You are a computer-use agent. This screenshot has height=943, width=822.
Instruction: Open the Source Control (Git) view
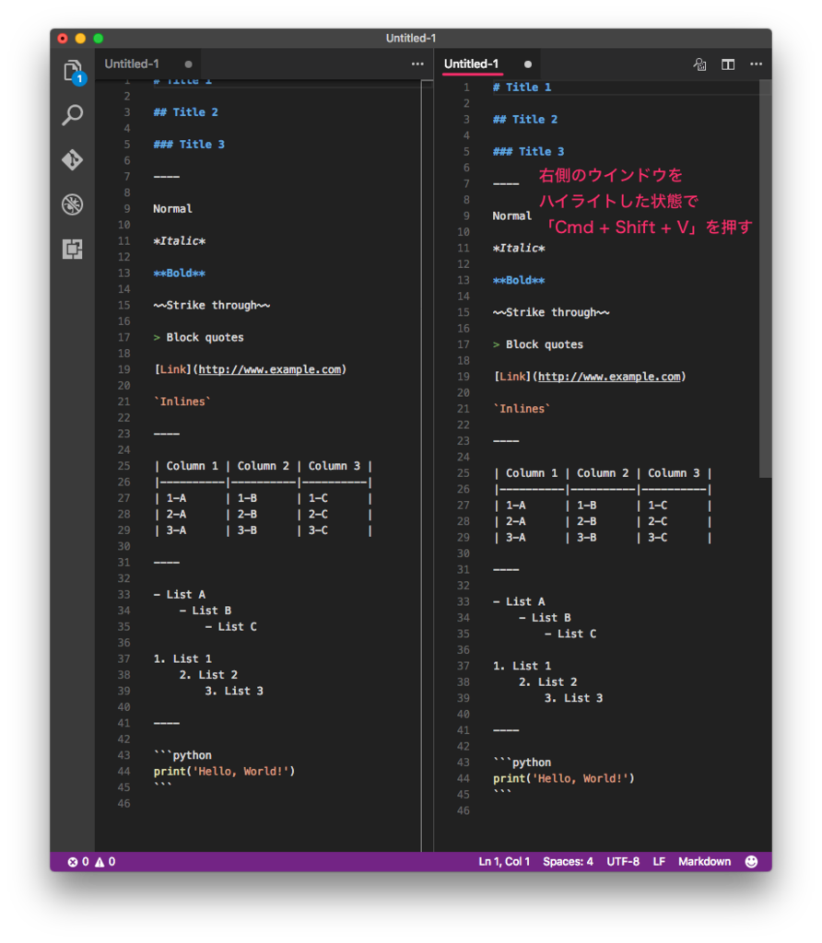[x=72, y=159]
